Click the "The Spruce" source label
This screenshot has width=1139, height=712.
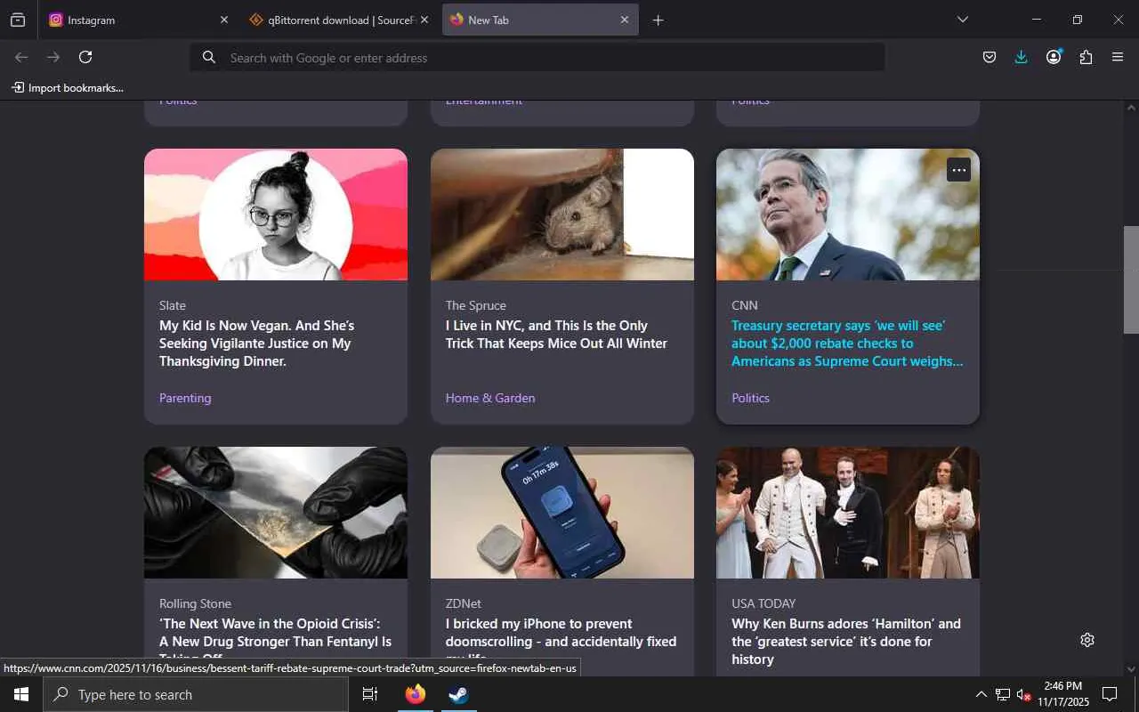(x=476, y=305)
